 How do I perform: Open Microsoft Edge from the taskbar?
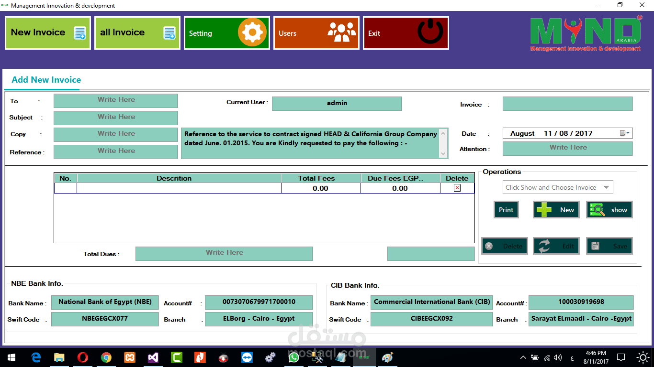point(36,357)
